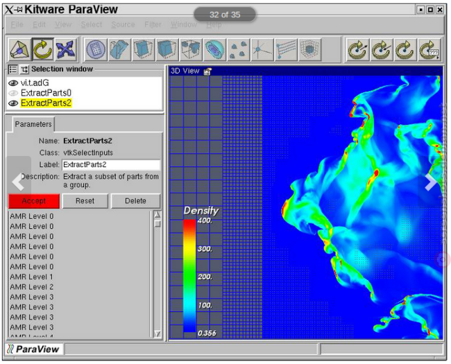
Task: Switch to the Parameters tab
Action: click(33, 124)
